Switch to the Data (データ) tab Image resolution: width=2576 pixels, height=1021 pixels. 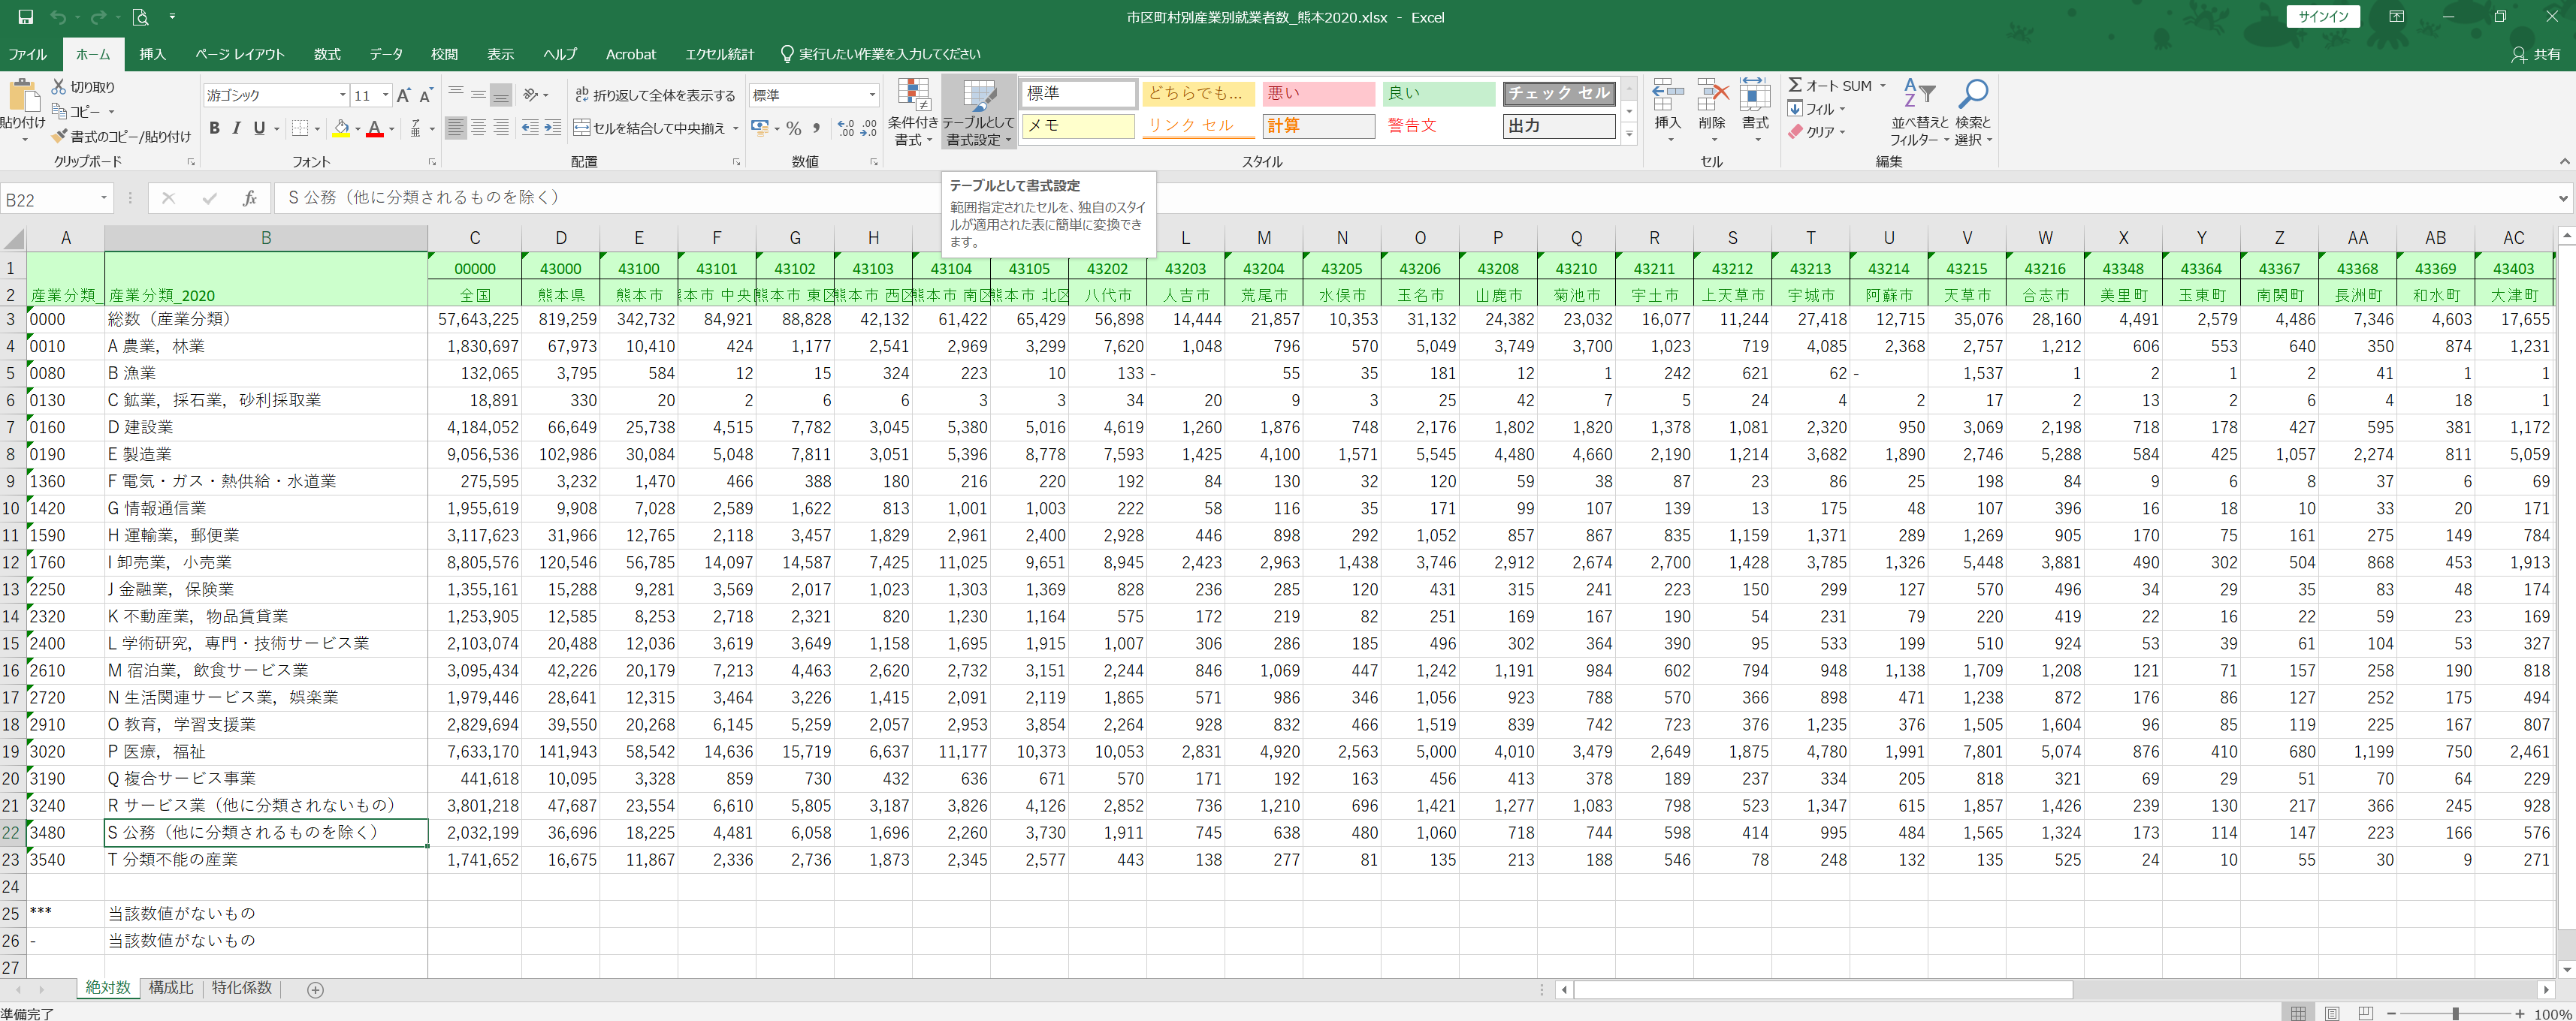pos(385,54)
